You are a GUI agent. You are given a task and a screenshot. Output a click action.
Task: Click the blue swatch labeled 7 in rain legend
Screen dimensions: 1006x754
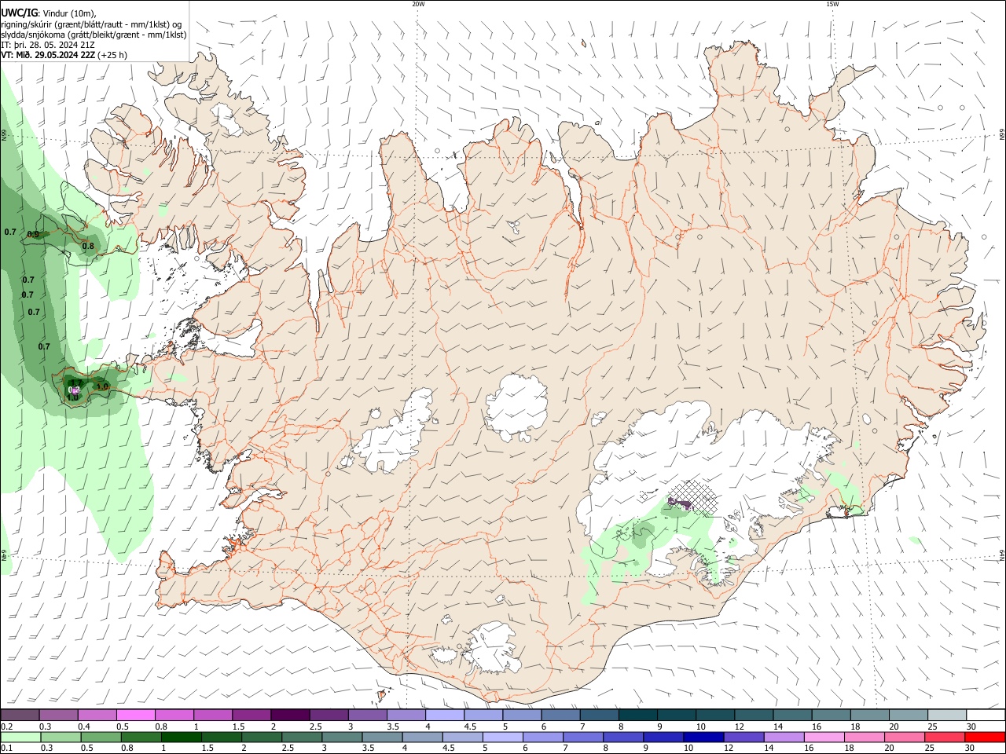582,738
